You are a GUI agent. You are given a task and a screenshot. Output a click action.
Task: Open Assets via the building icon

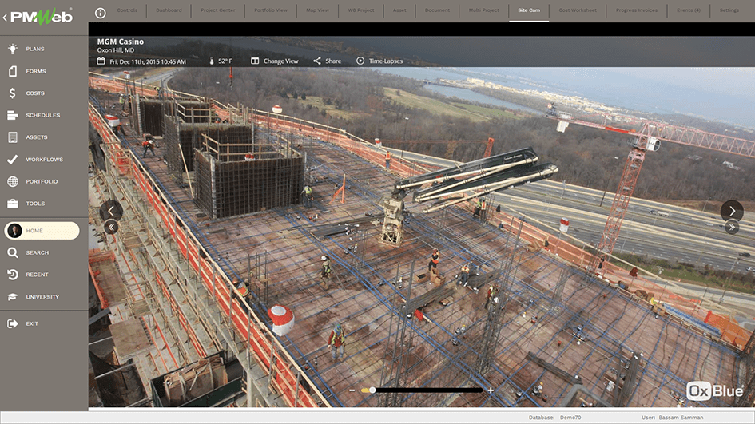click(x=13, y=137)
